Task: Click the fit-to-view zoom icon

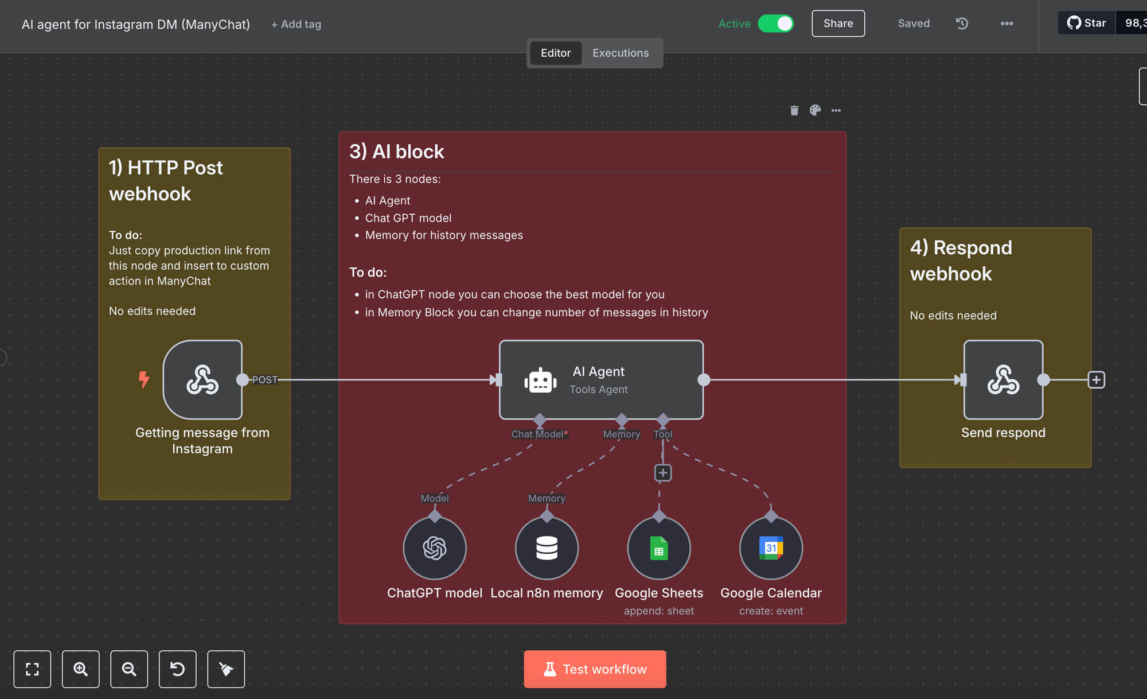Action: pos(32,669)
